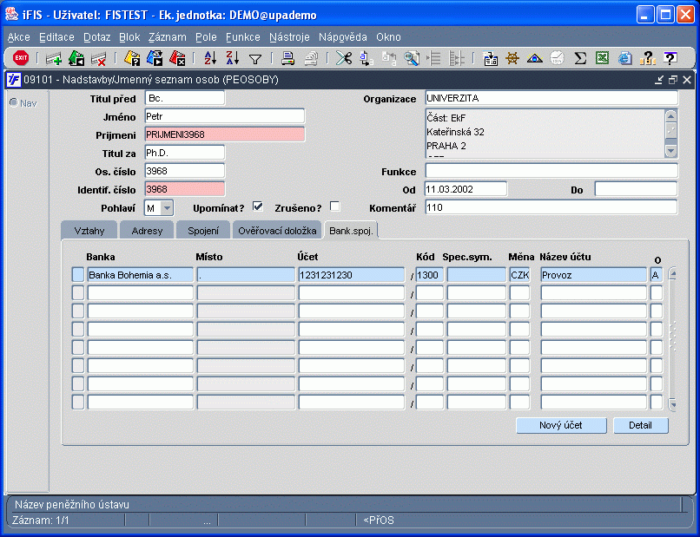Click down arrow of organization address list
This screenshot has height=537, width=700.
click(x=670, y=151)
